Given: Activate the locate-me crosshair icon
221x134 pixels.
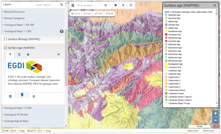Looking at the screenshot, I should [123, 5].
